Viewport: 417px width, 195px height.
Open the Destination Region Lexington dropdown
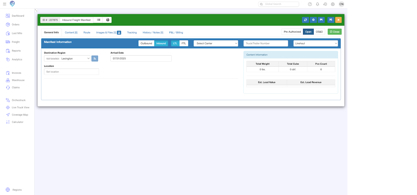67,58
